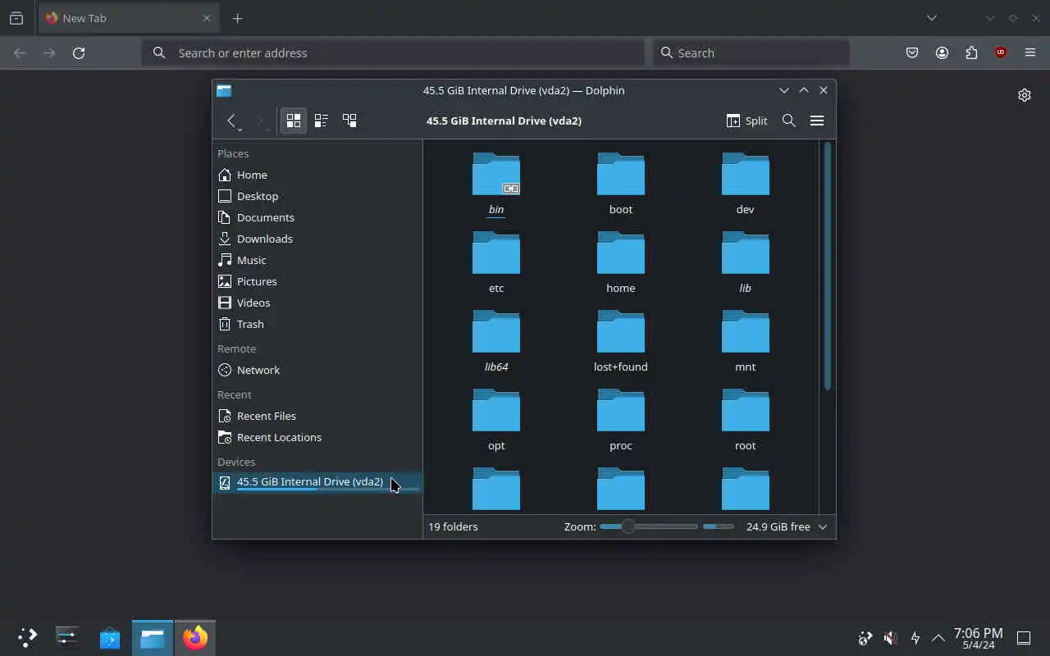1050x656 pixels.
Task: Open Trash in Places panel
Action: (x=317, y=324)
